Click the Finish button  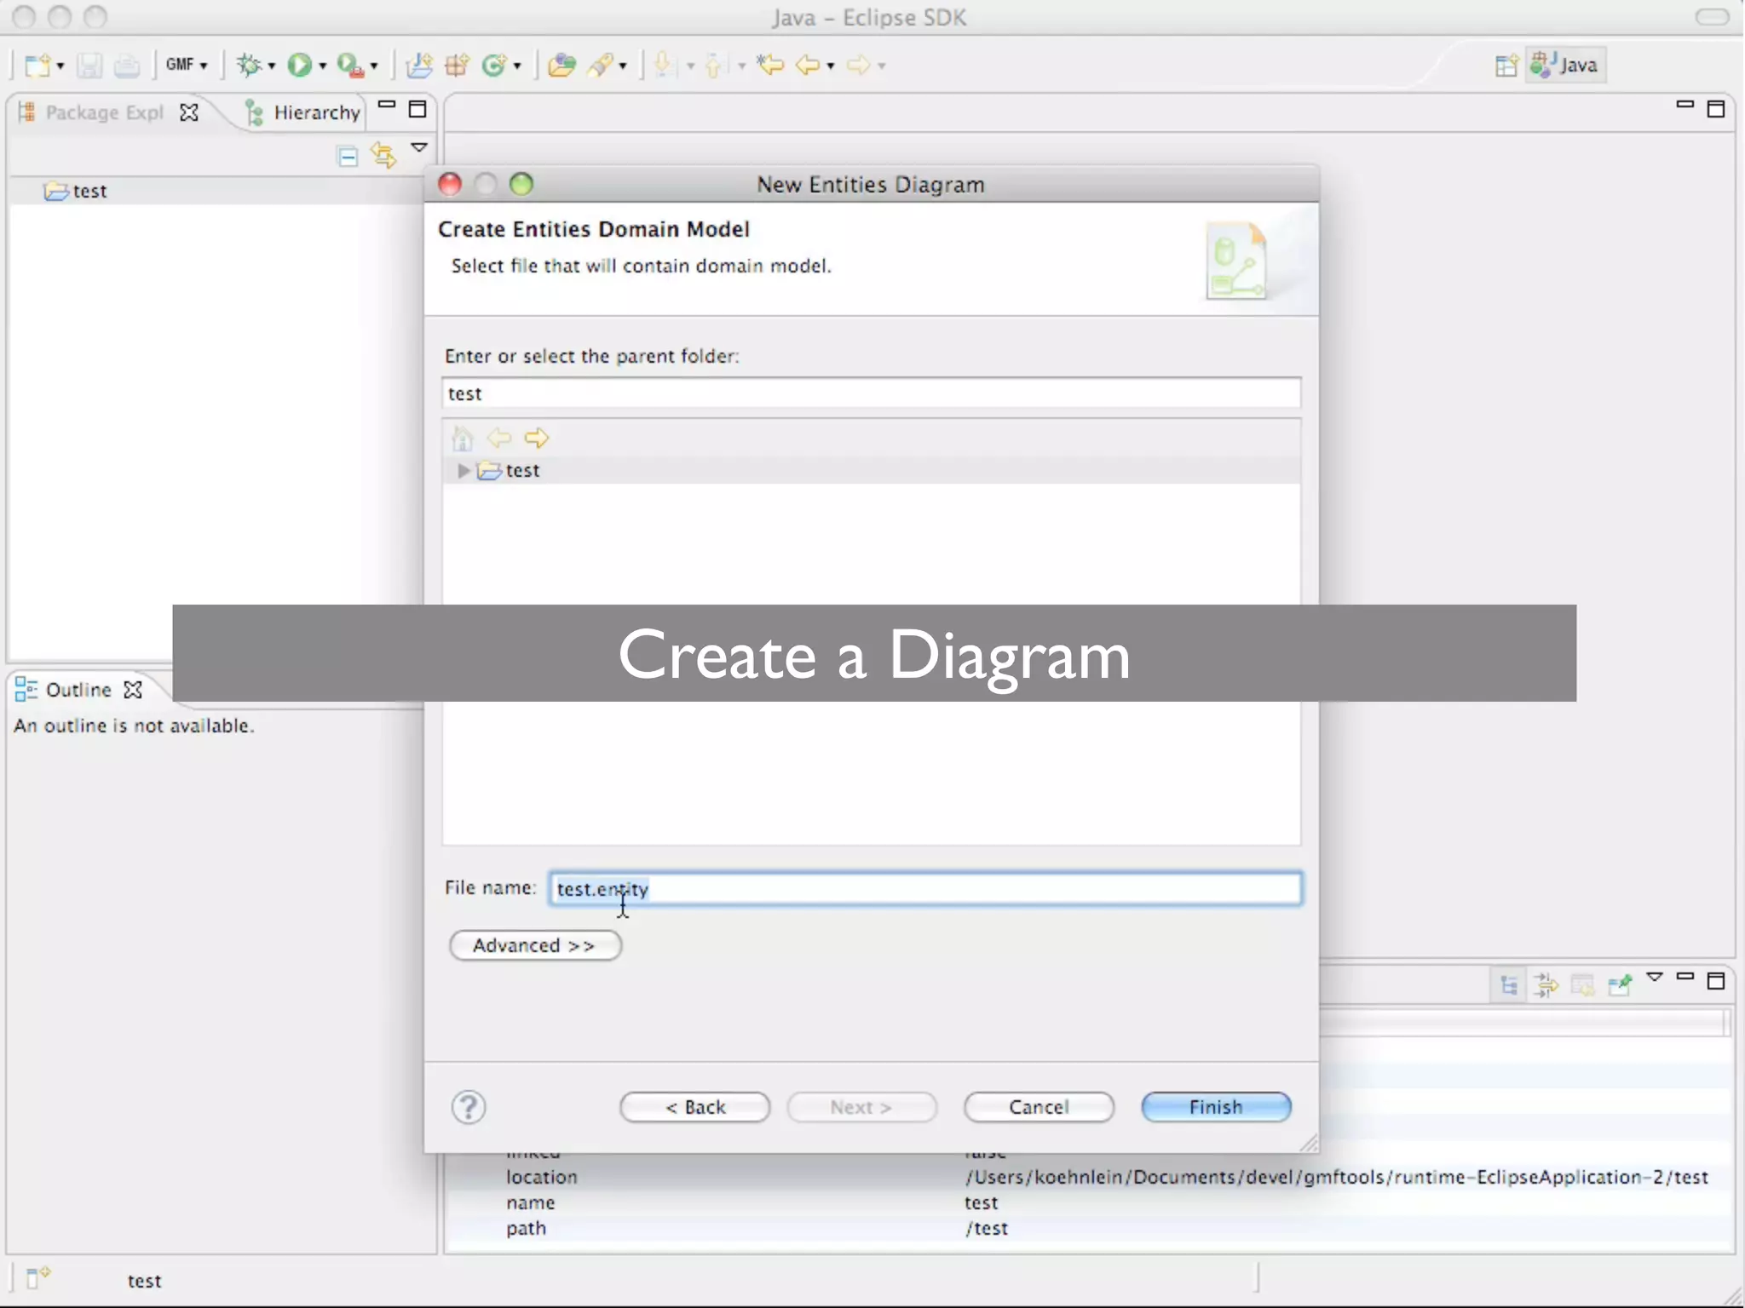tap(1216, 1107)
